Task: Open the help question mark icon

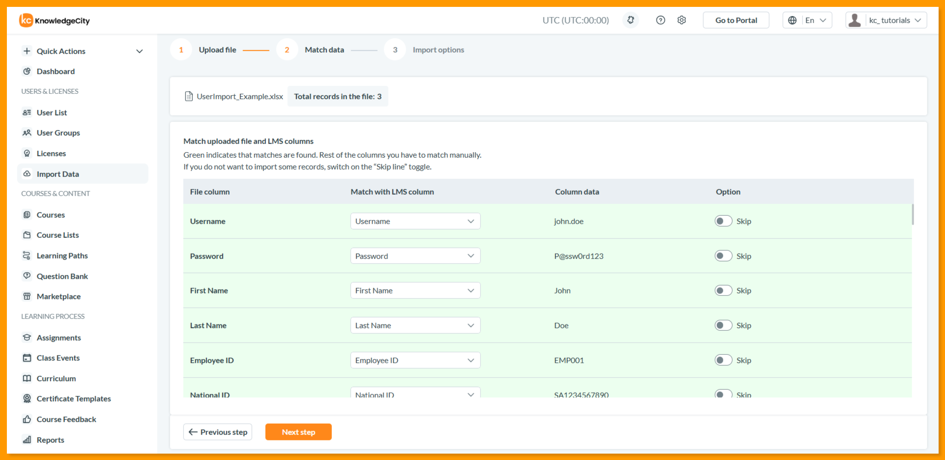Action: (660, 20)
